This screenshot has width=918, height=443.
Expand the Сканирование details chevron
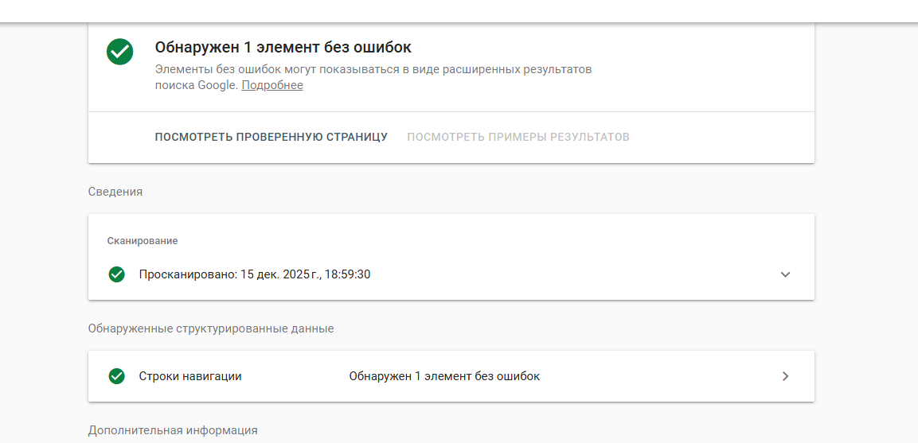pyautogui.click(x=785, y=274)
